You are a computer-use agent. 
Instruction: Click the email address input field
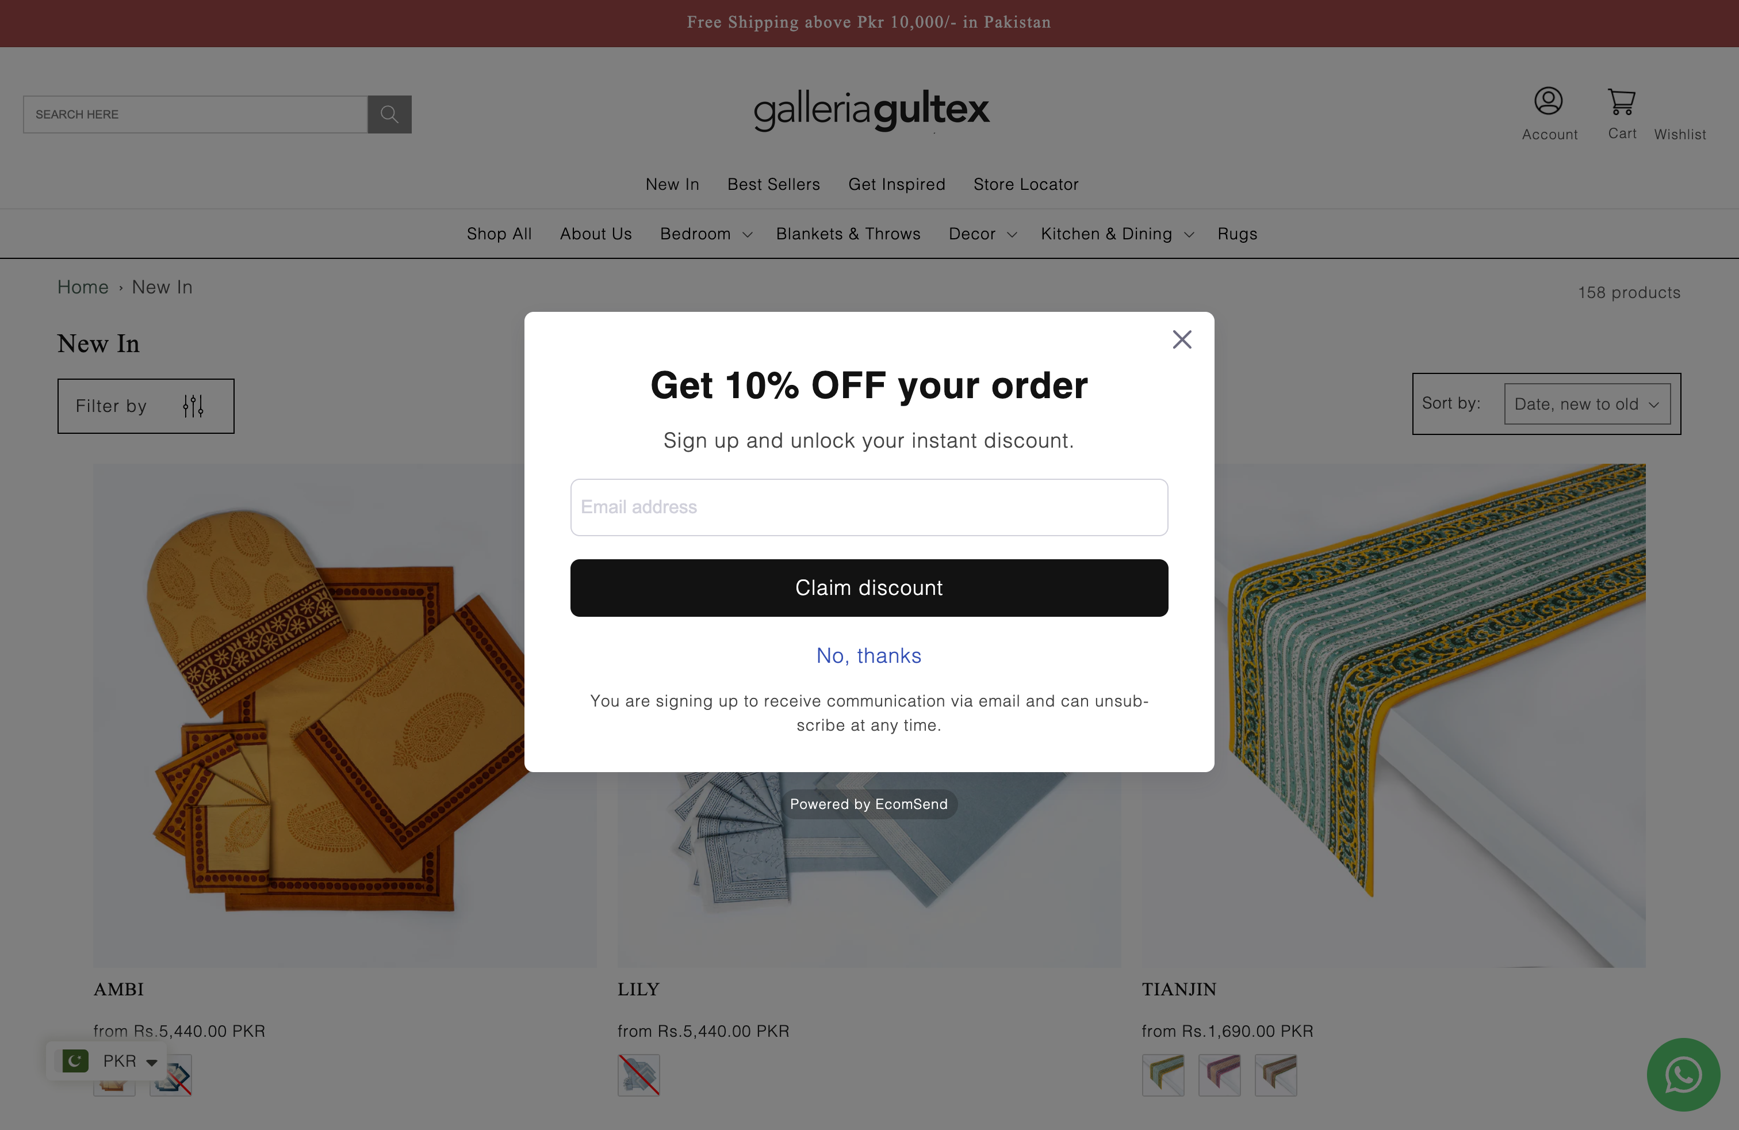pos(869,507)
